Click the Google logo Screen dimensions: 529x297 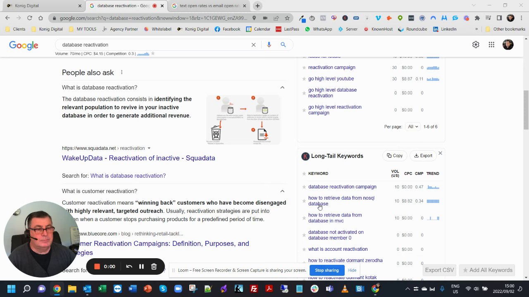pyautogui.click(x=24, y=45)
